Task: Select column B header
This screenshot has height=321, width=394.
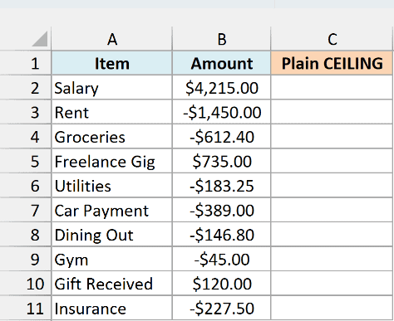Action: click(221, 39)
